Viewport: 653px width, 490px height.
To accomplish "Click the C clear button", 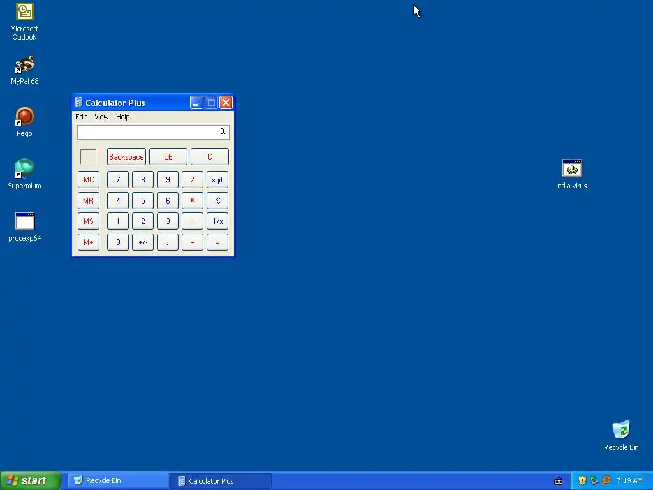I will point(209,157).
